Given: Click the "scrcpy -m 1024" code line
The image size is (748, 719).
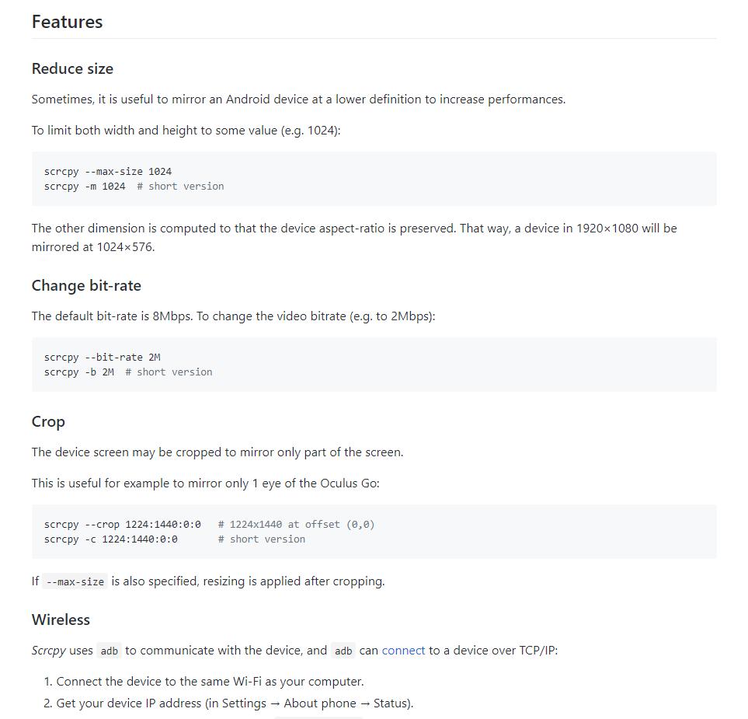Looking at the screenshot, I should tap(85, 187).
